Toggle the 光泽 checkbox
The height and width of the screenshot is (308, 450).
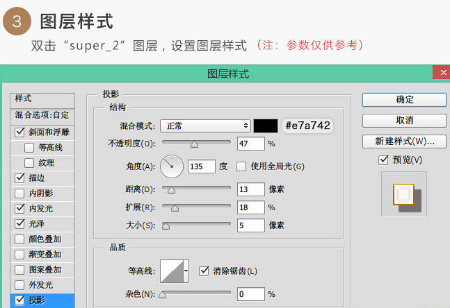tap(19, 224)
